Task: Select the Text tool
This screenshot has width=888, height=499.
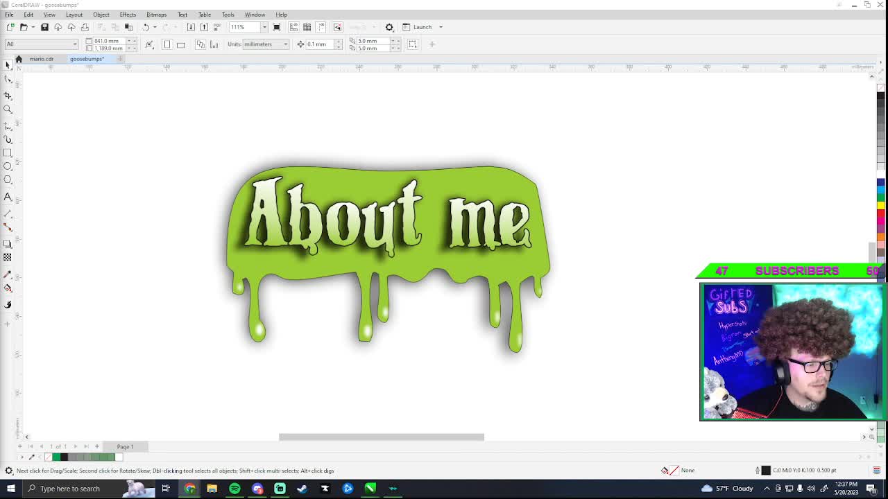Action: [8, 197]
